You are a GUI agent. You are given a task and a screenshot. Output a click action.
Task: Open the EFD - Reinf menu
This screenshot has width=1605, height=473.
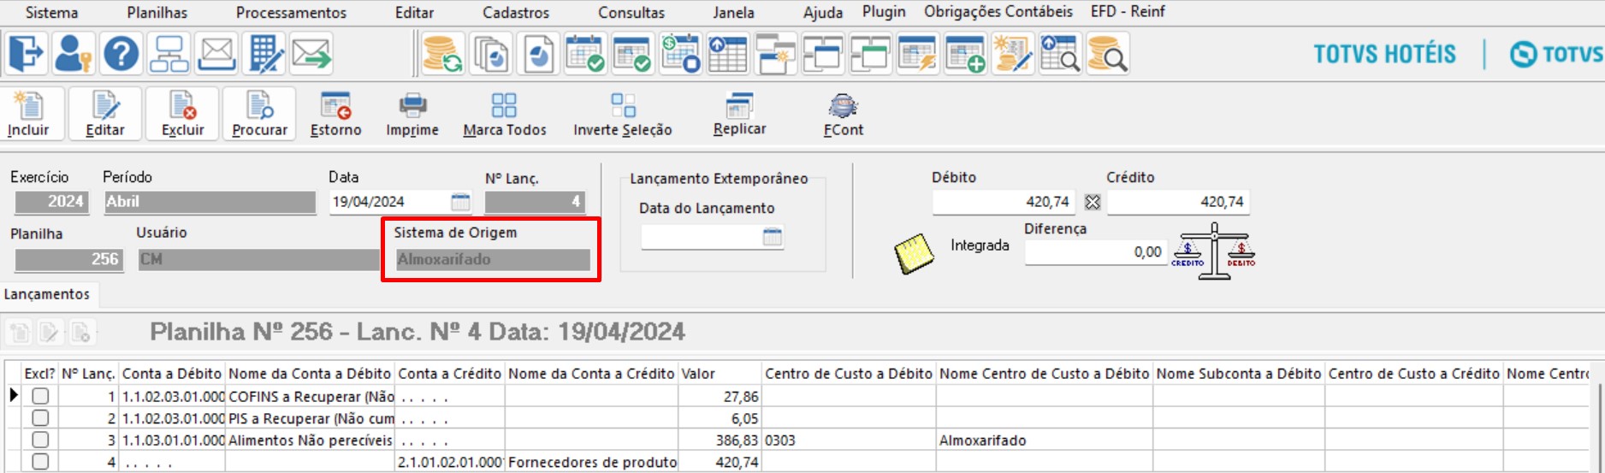1128,12
